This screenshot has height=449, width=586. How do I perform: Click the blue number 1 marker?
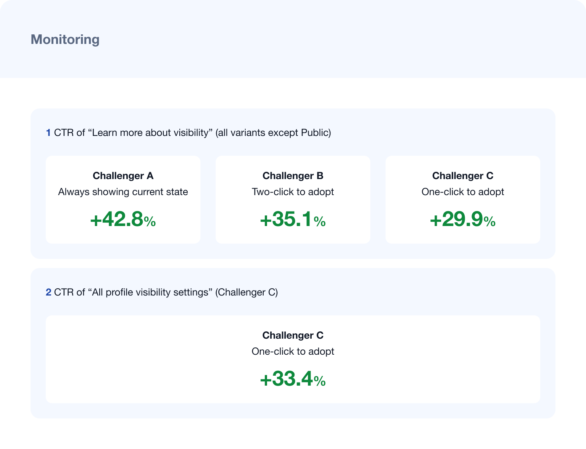(x=48, y=133)
